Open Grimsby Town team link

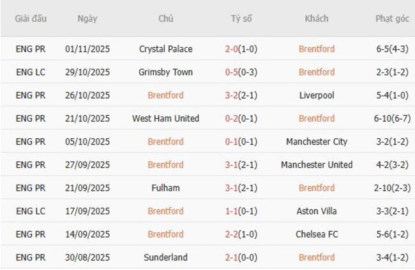coord(165,72)
